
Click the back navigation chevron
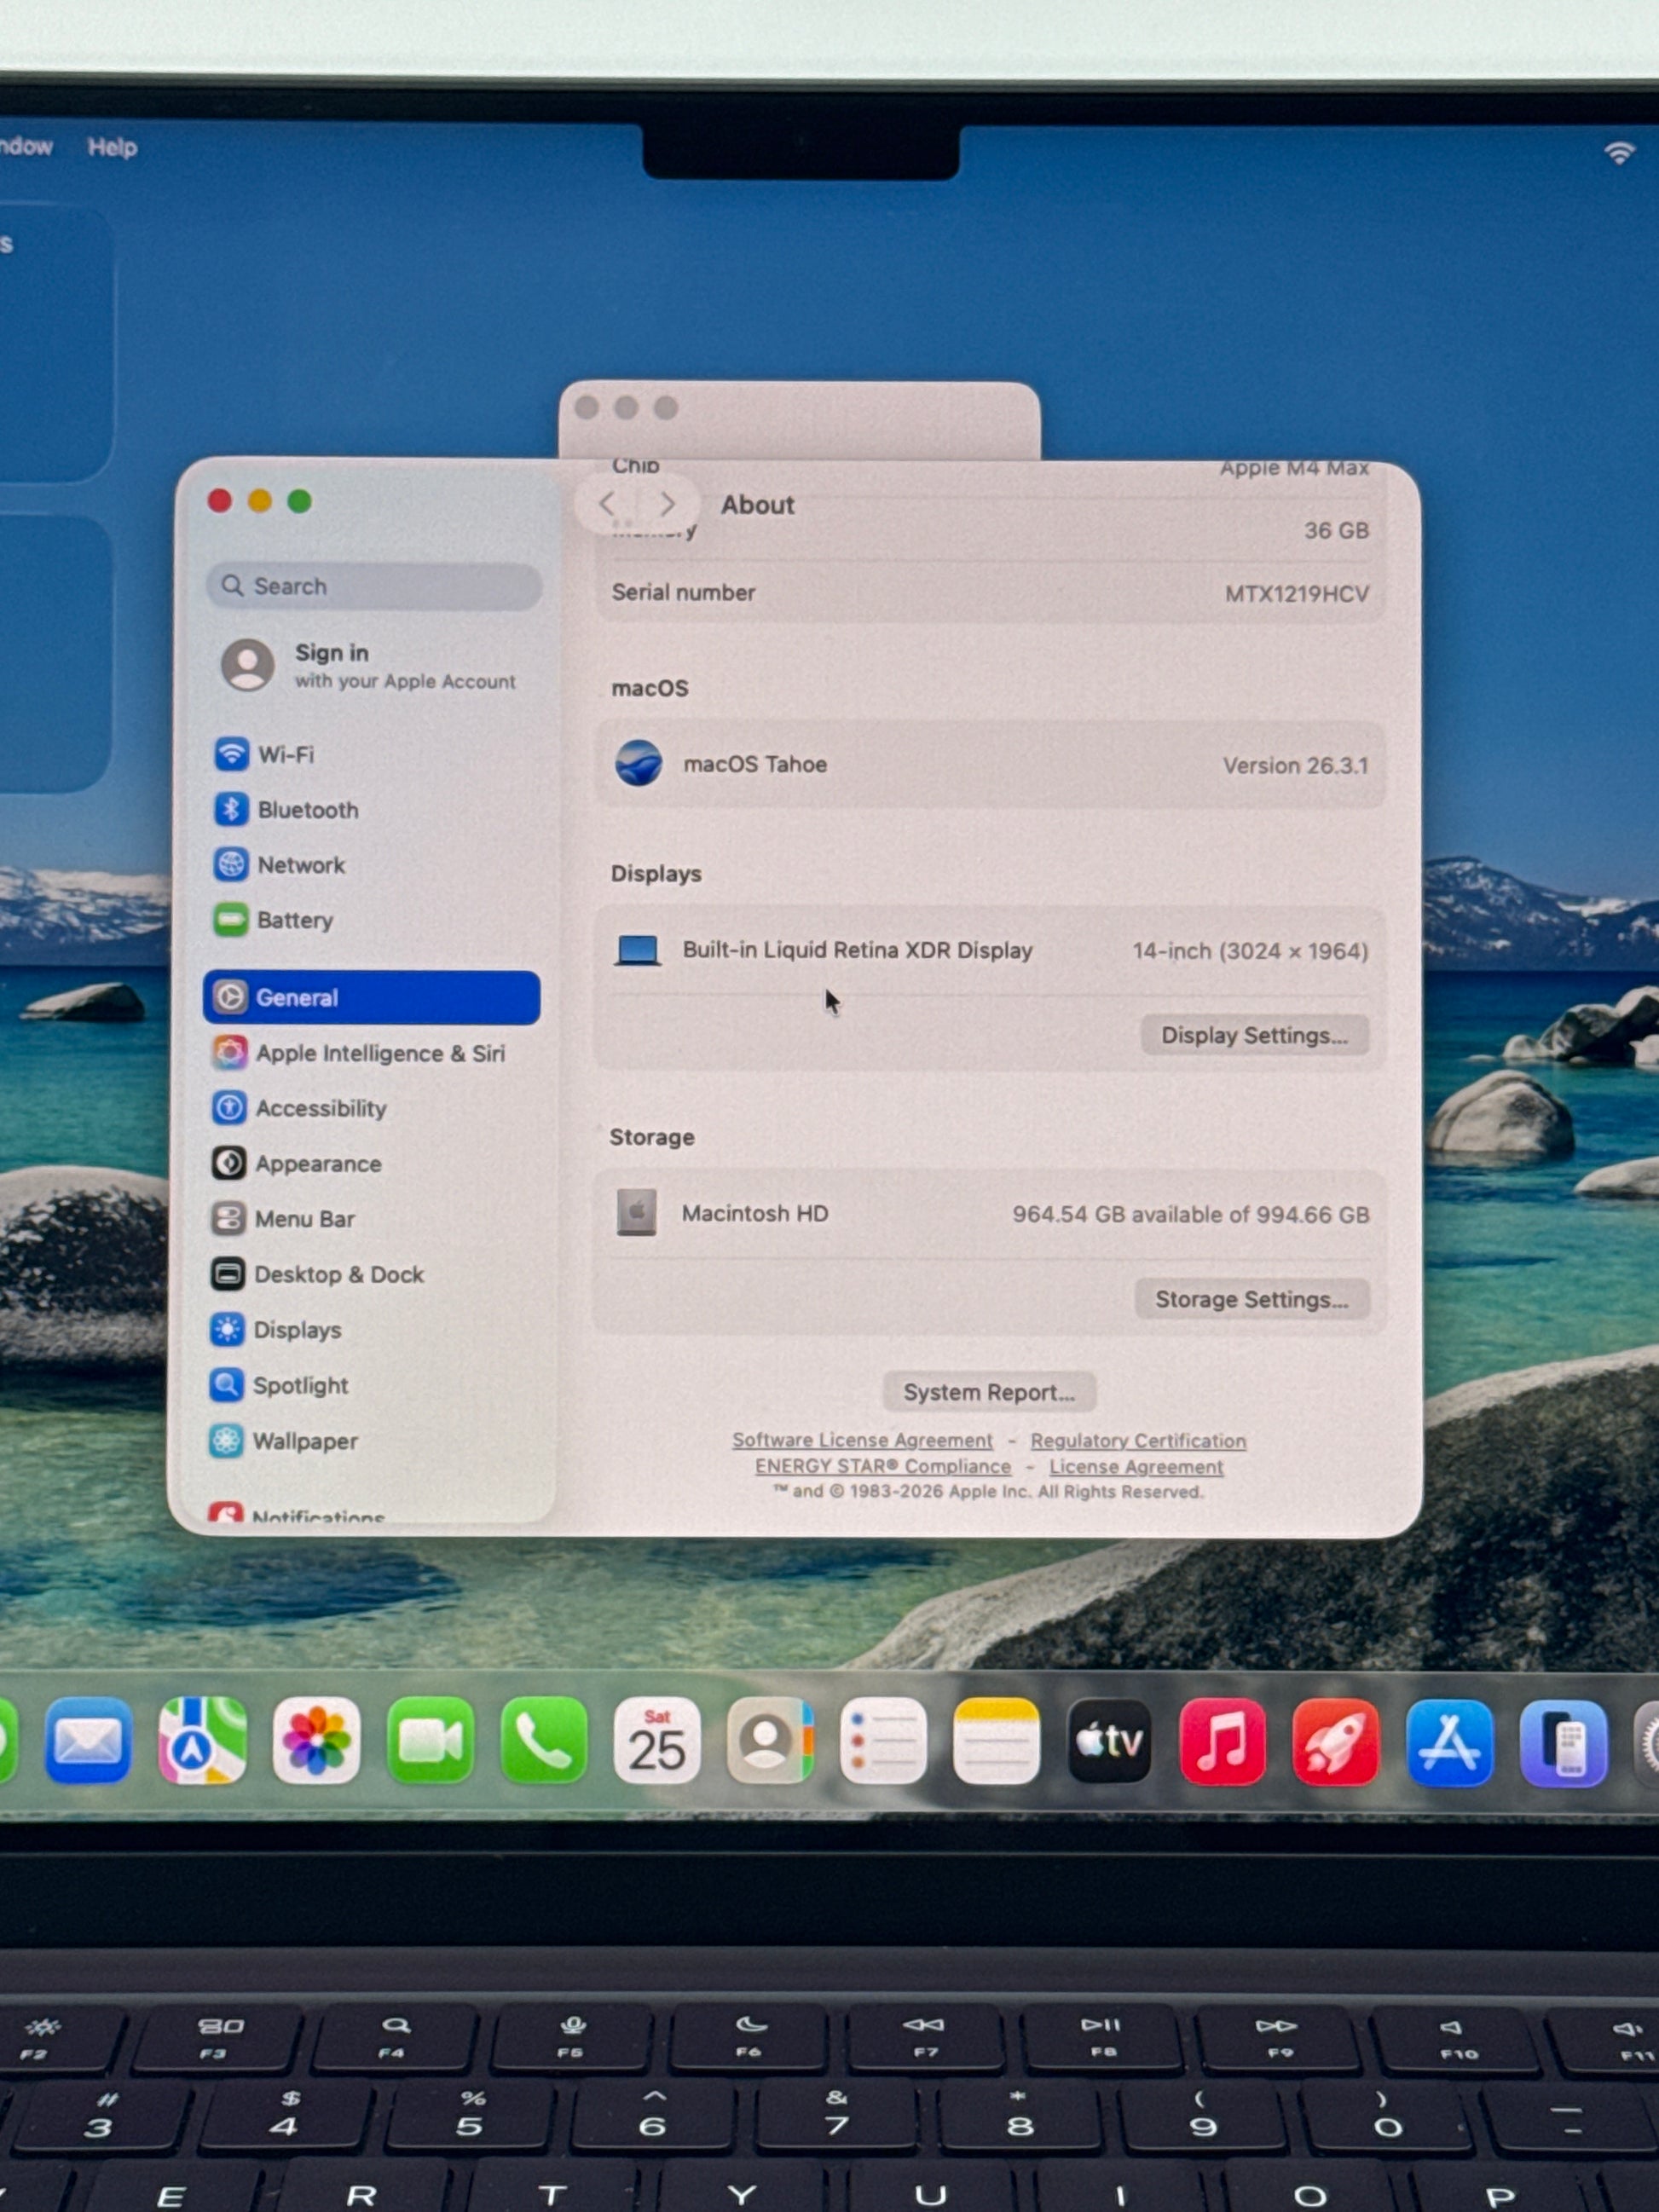[x=607, y=504]
